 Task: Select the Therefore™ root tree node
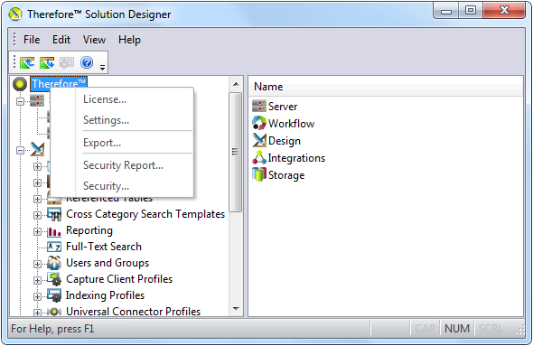[x=59, y=84]
